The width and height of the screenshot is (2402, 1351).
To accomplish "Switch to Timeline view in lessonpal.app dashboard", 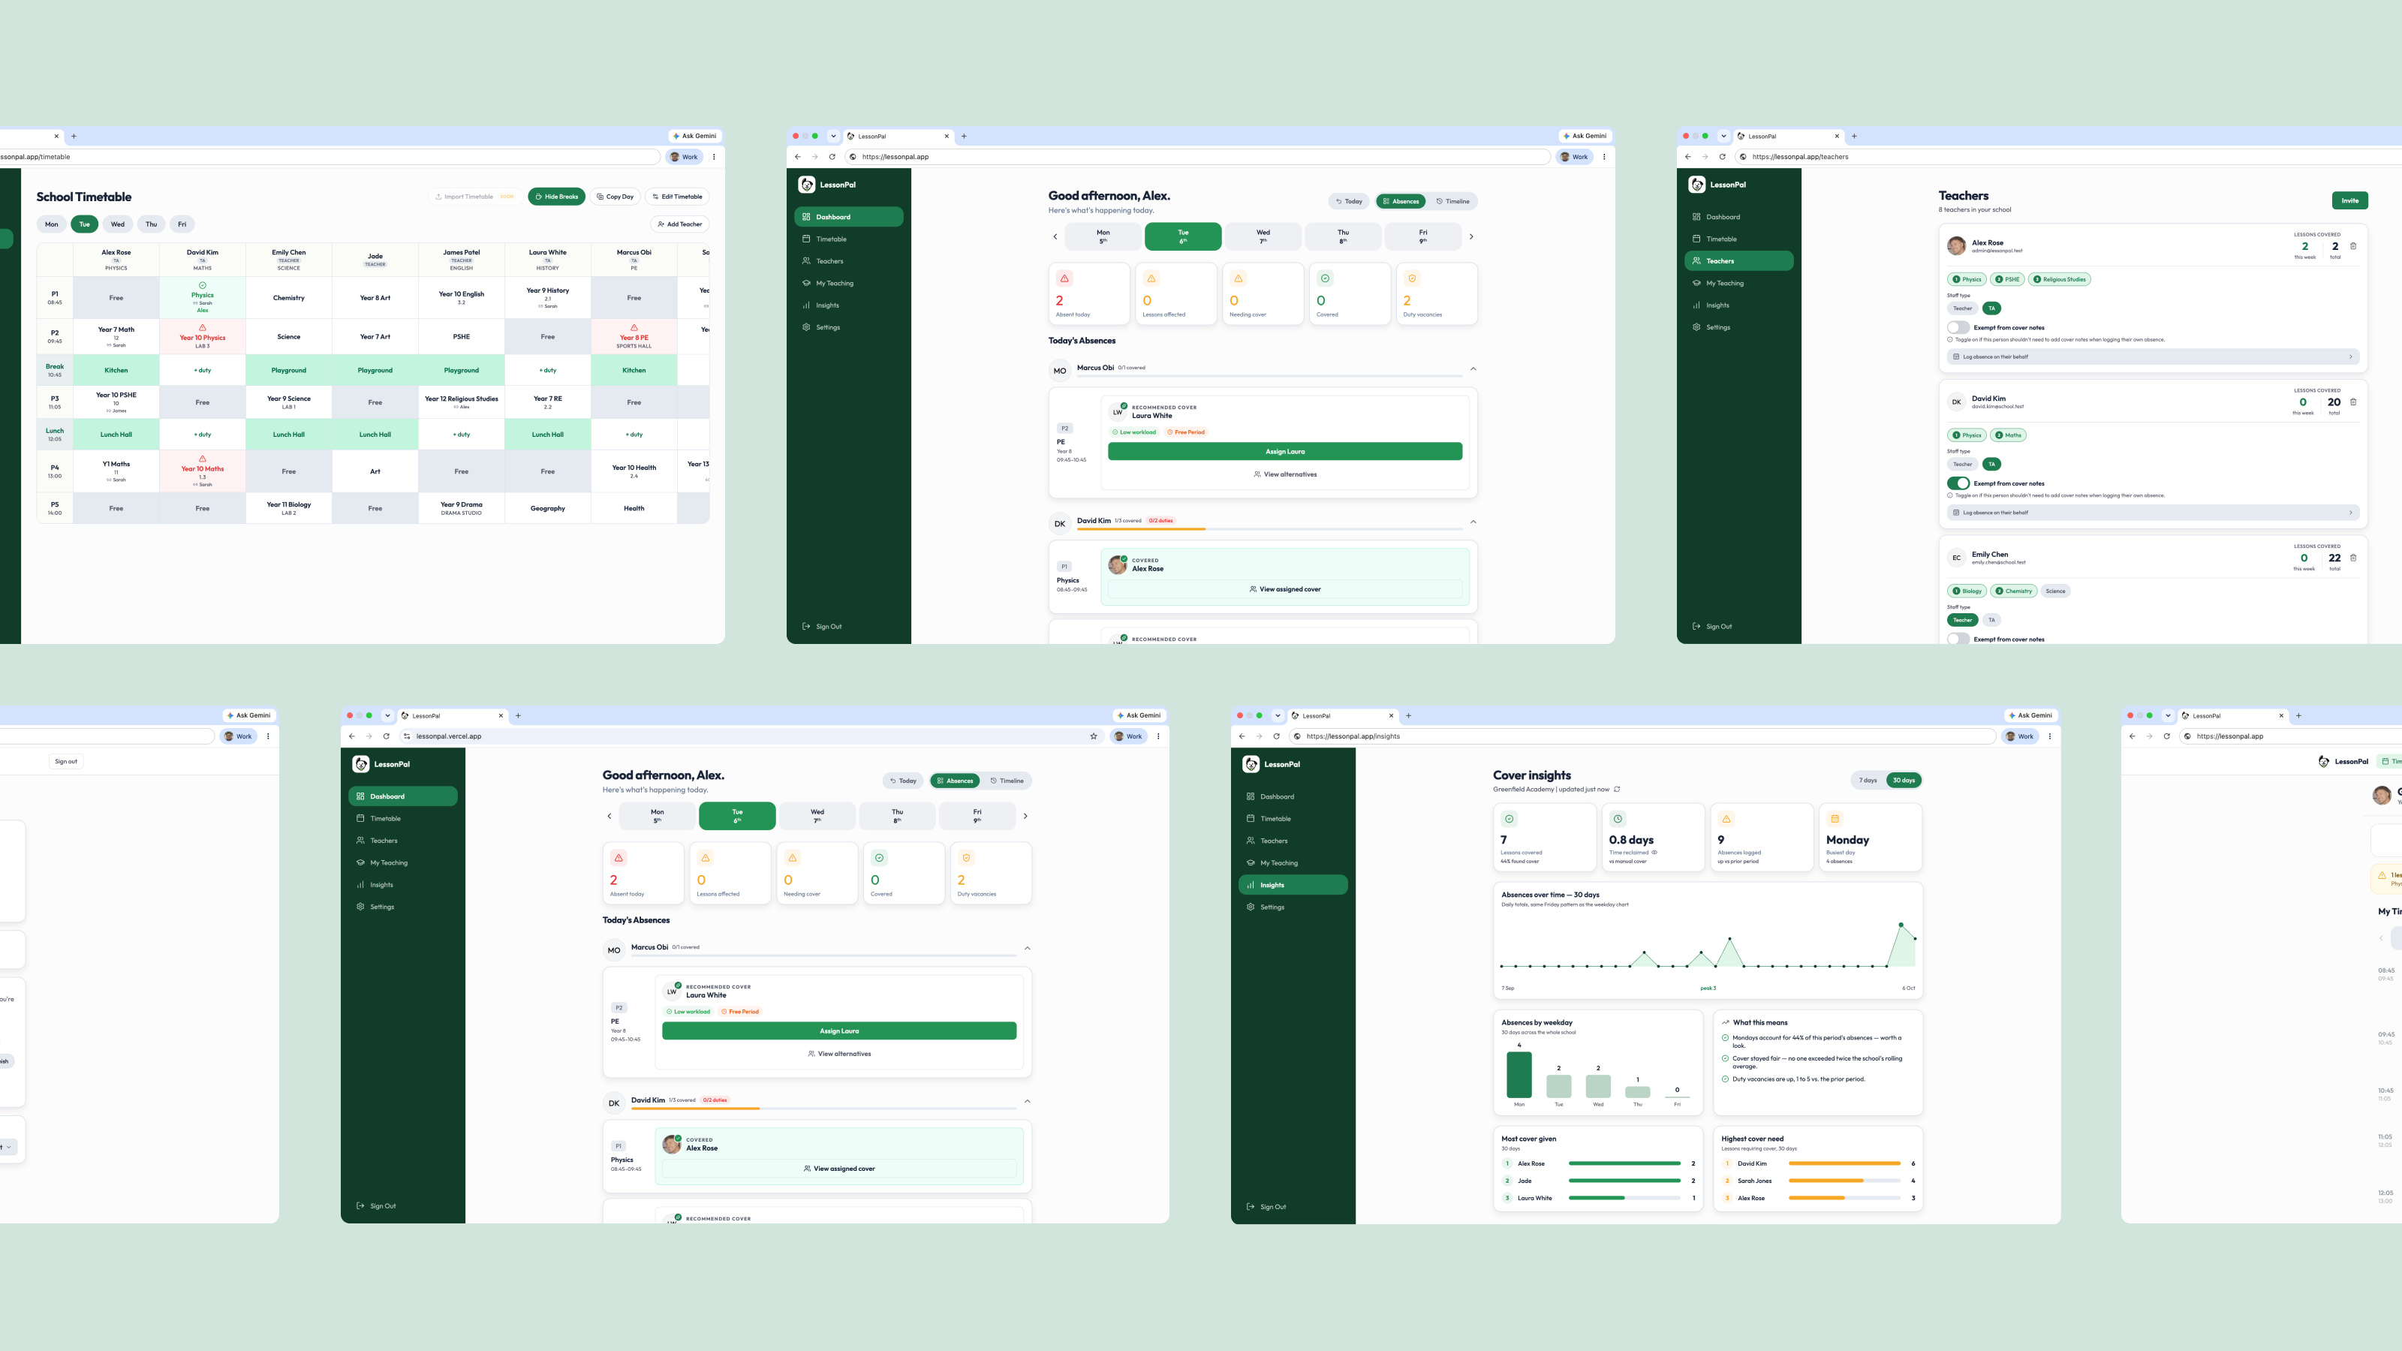I will point(1452,201).
